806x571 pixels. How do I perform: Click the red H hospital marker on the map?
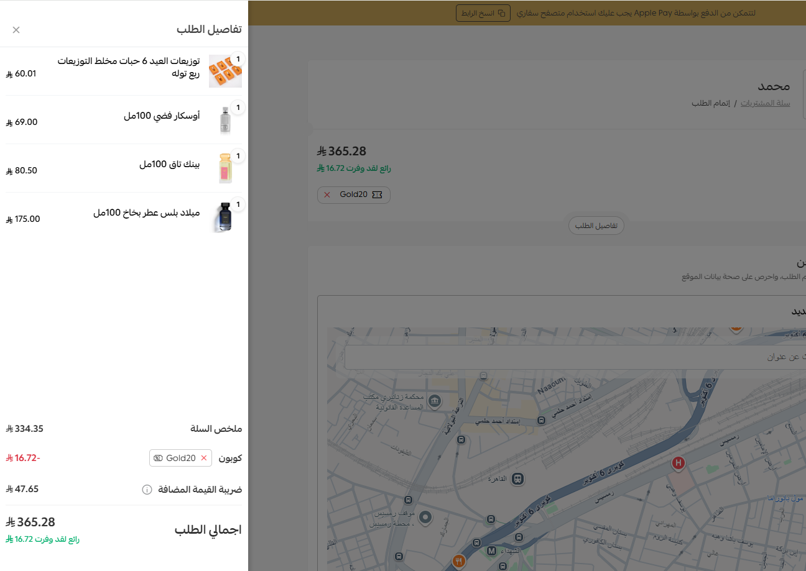click(679, 463)
